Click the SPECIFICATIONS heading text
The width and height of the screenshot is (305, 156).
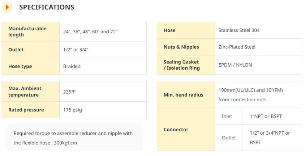[x=47, y=7]
